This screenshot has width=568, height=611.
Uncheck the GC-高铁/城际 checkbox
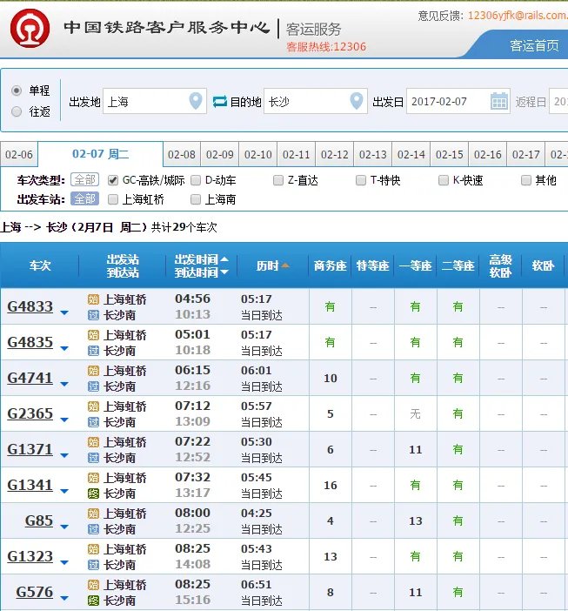coord(113,180)
